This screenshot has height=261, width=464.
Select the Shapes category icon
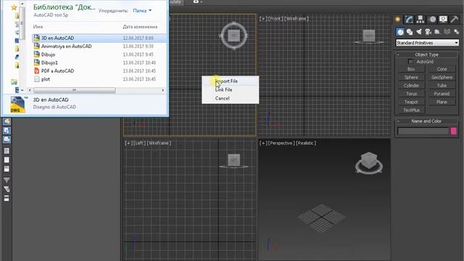pyautogui.click(x=410, y=32)
